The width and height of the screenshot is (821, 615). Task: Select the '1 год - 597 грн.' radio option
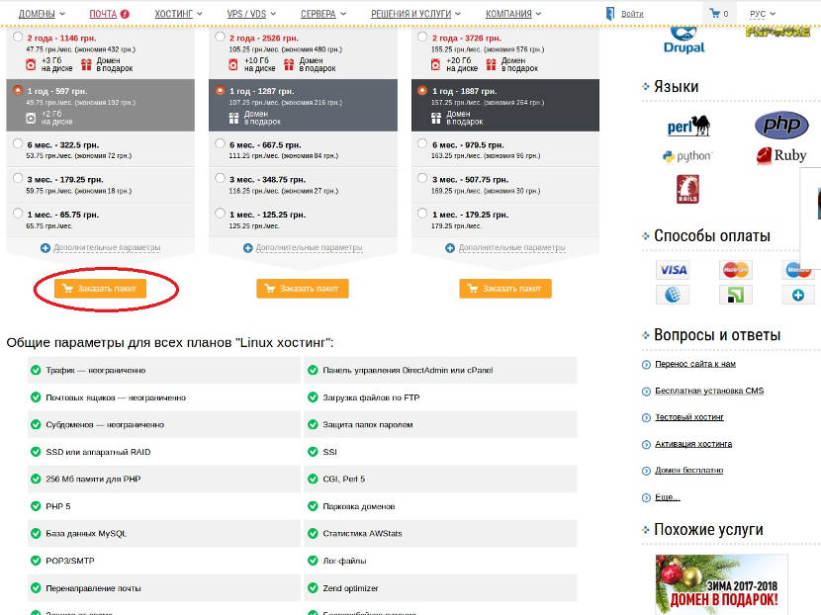18,90
